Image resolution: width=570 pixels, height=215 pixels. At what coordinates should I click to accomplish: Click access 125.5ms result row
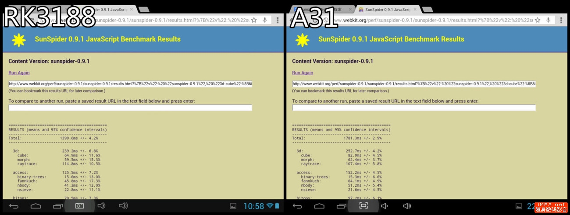click(56, 173)
